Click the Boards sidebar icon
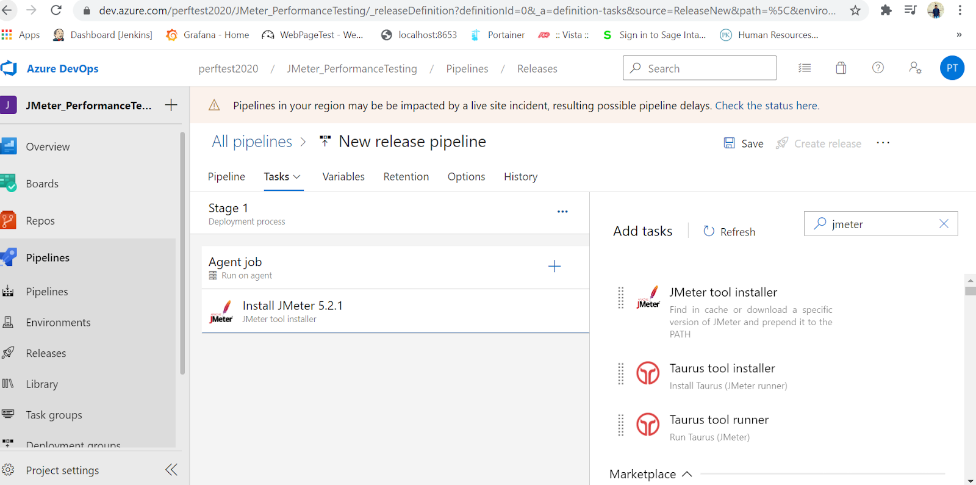 click(9, 184)
